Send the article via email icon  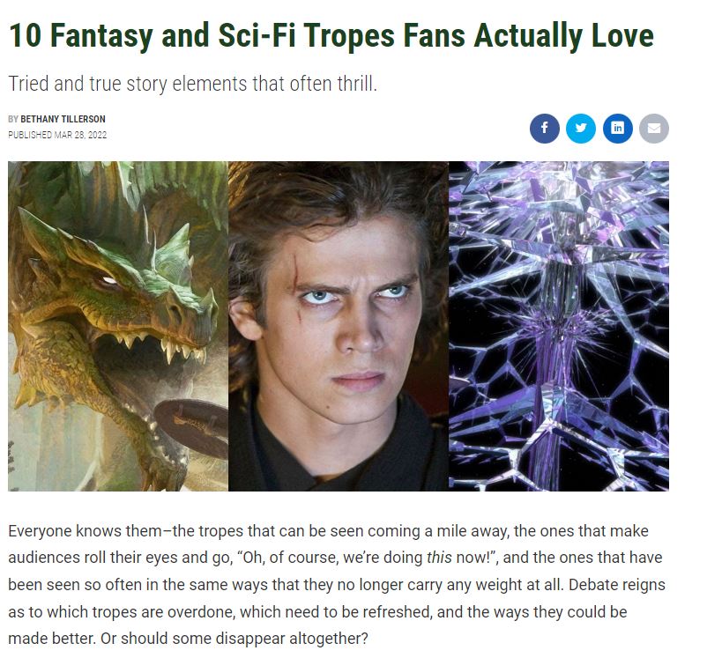[654, 129]
